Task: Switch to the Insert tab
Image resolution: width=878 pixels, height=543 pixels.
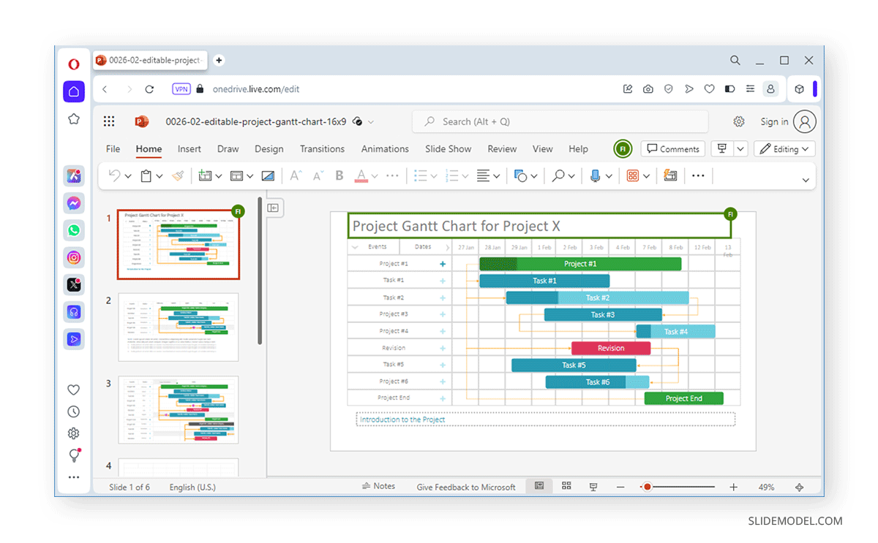Action: tap(190, 149)
